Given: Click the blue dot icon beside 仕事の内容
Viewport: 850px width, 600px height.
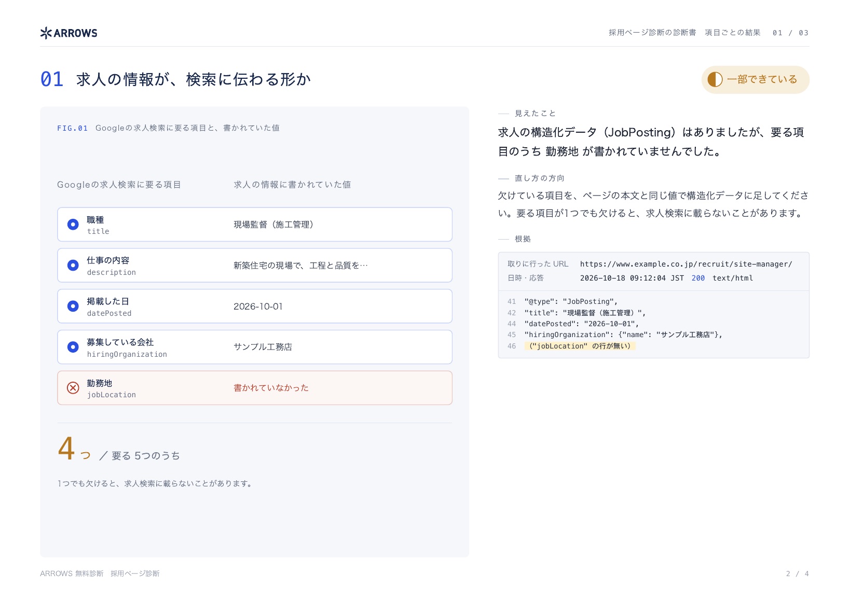Looking at the screenshot, I should (x=73, y=266).
